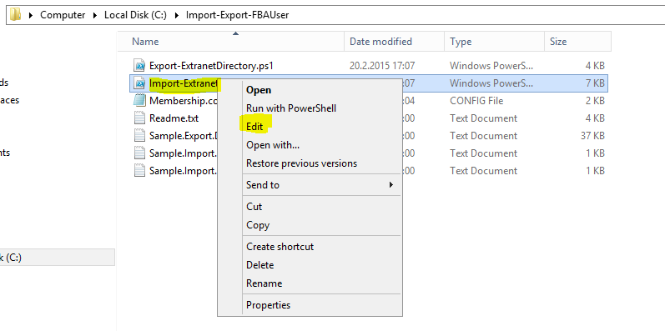The width and height of the screenshot is (665, 331).
Task: Choose Delete from the context menu
Action: pos(260,265)
